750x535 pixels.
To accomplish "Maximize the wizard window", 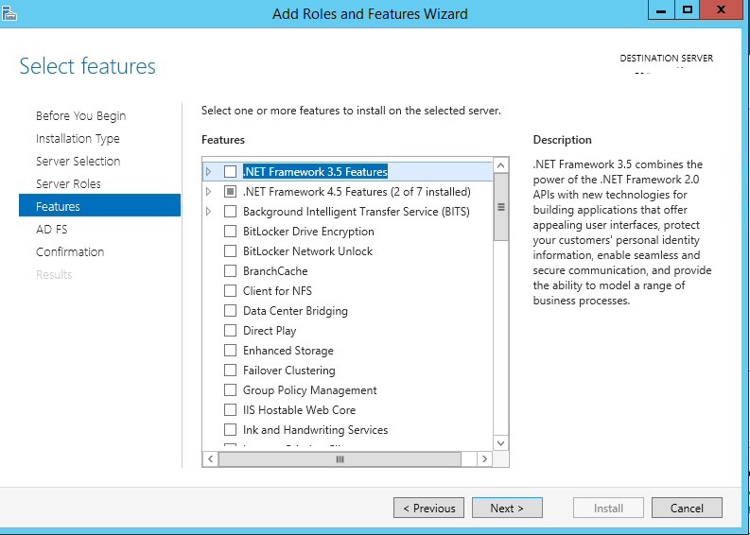I will tap(688, 9).
